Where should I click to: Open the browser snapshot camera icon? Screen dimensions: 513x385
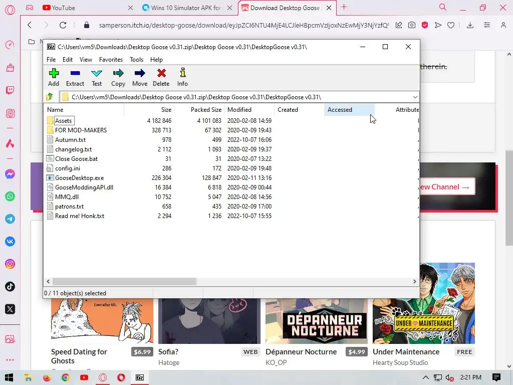point(412,25)
